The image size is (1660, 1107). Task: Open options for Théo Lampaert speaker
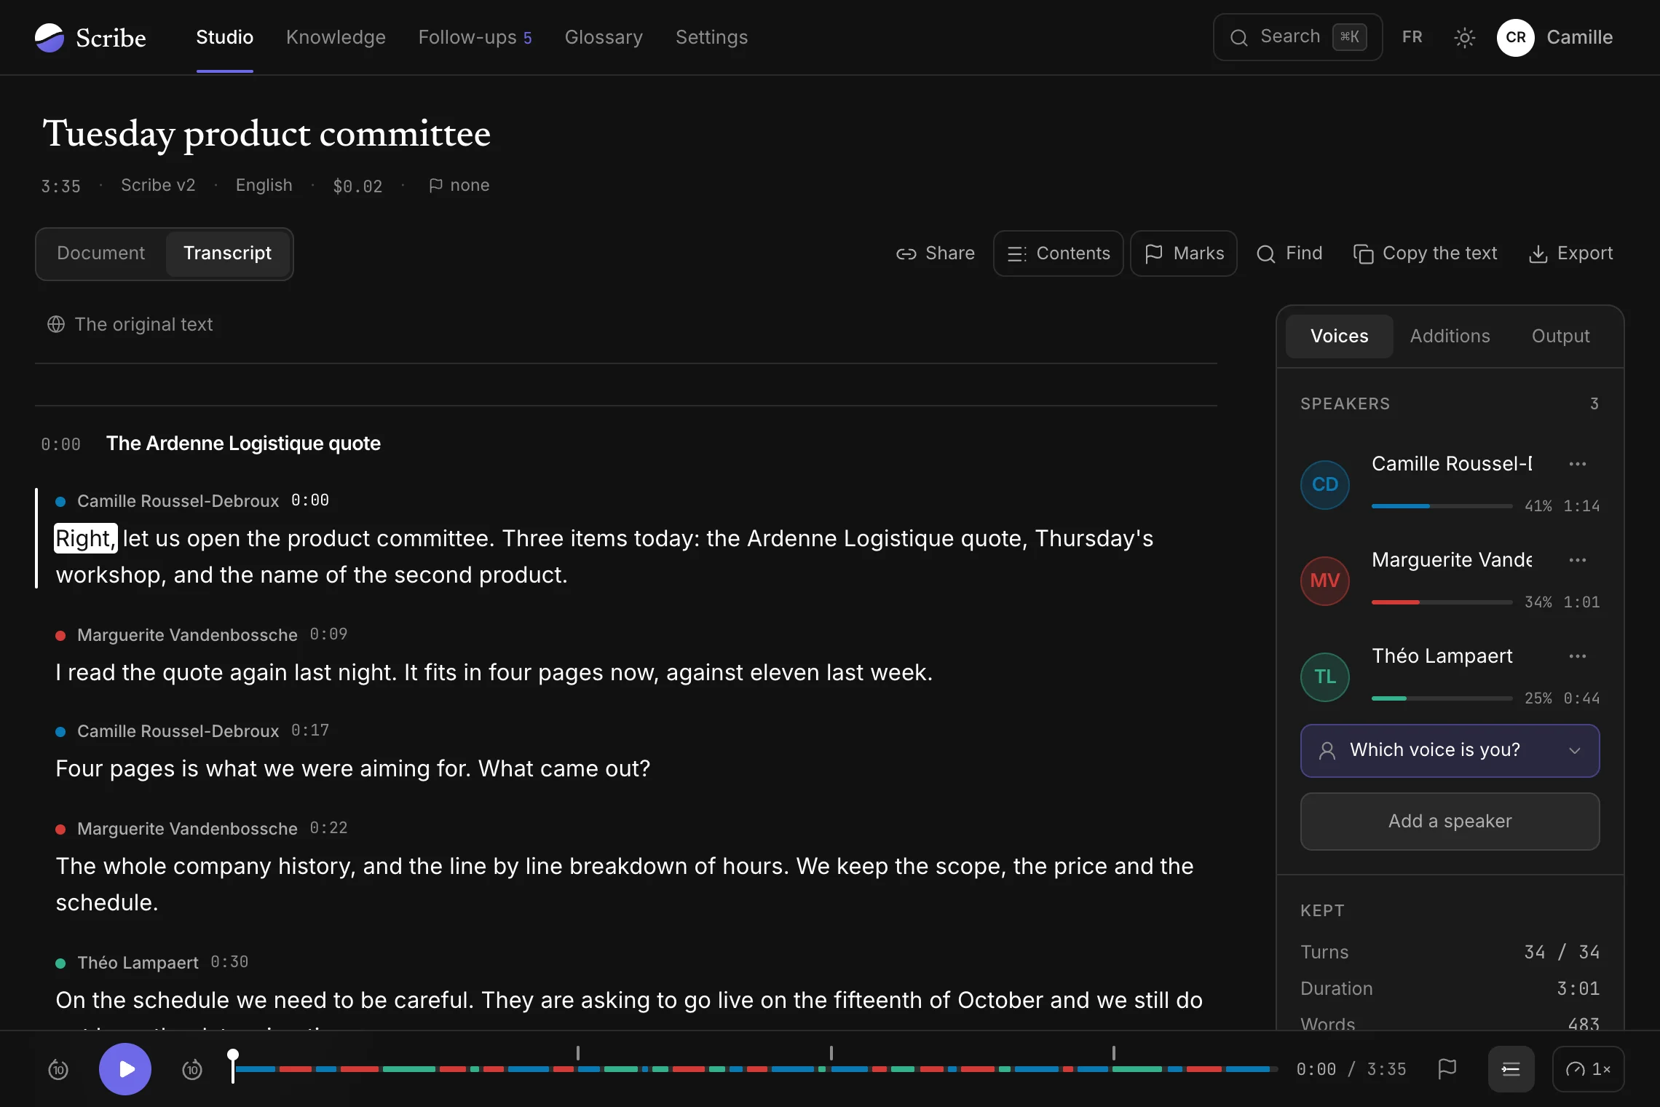point(1577,656)
